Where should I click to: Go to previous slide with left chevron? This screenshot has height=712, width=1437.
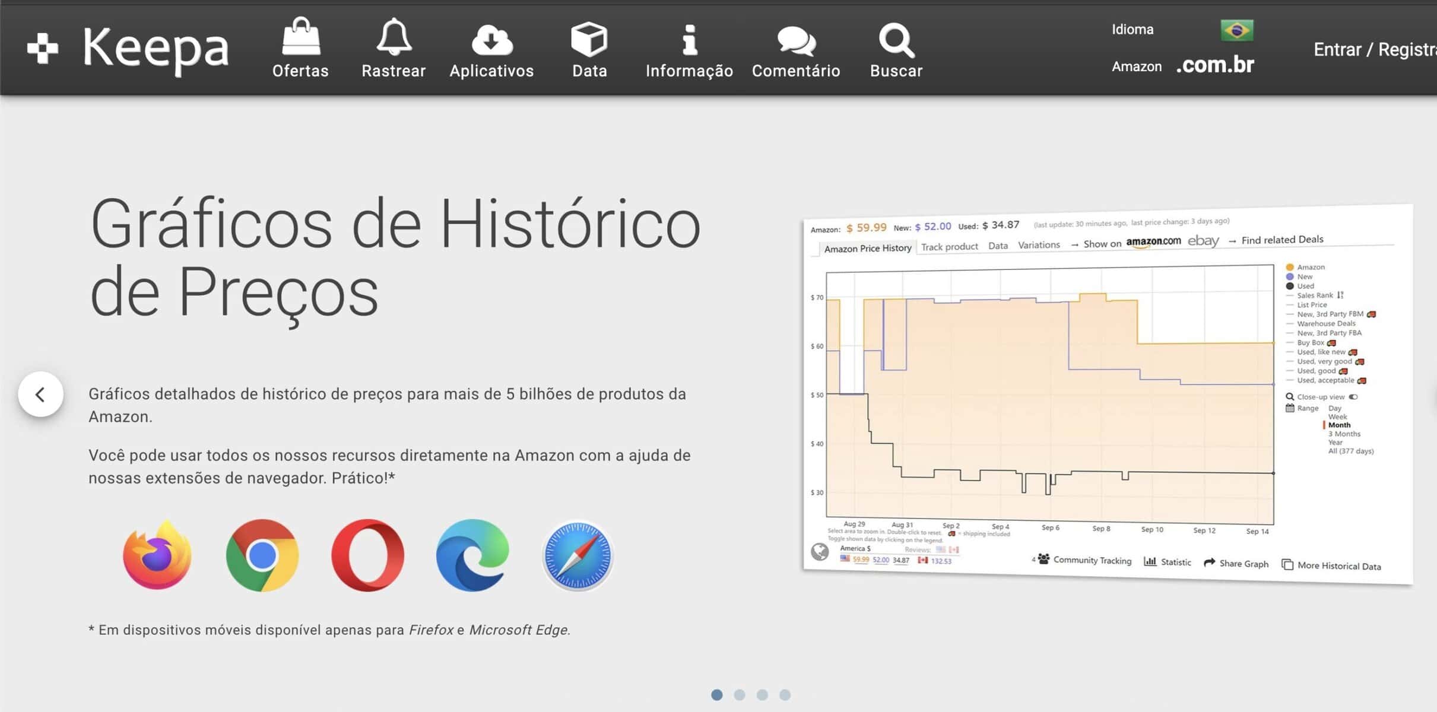pos(40,394)
